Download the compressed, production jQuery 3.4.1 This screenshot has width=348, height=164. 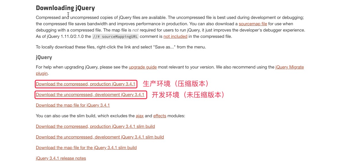pos(86,84)
